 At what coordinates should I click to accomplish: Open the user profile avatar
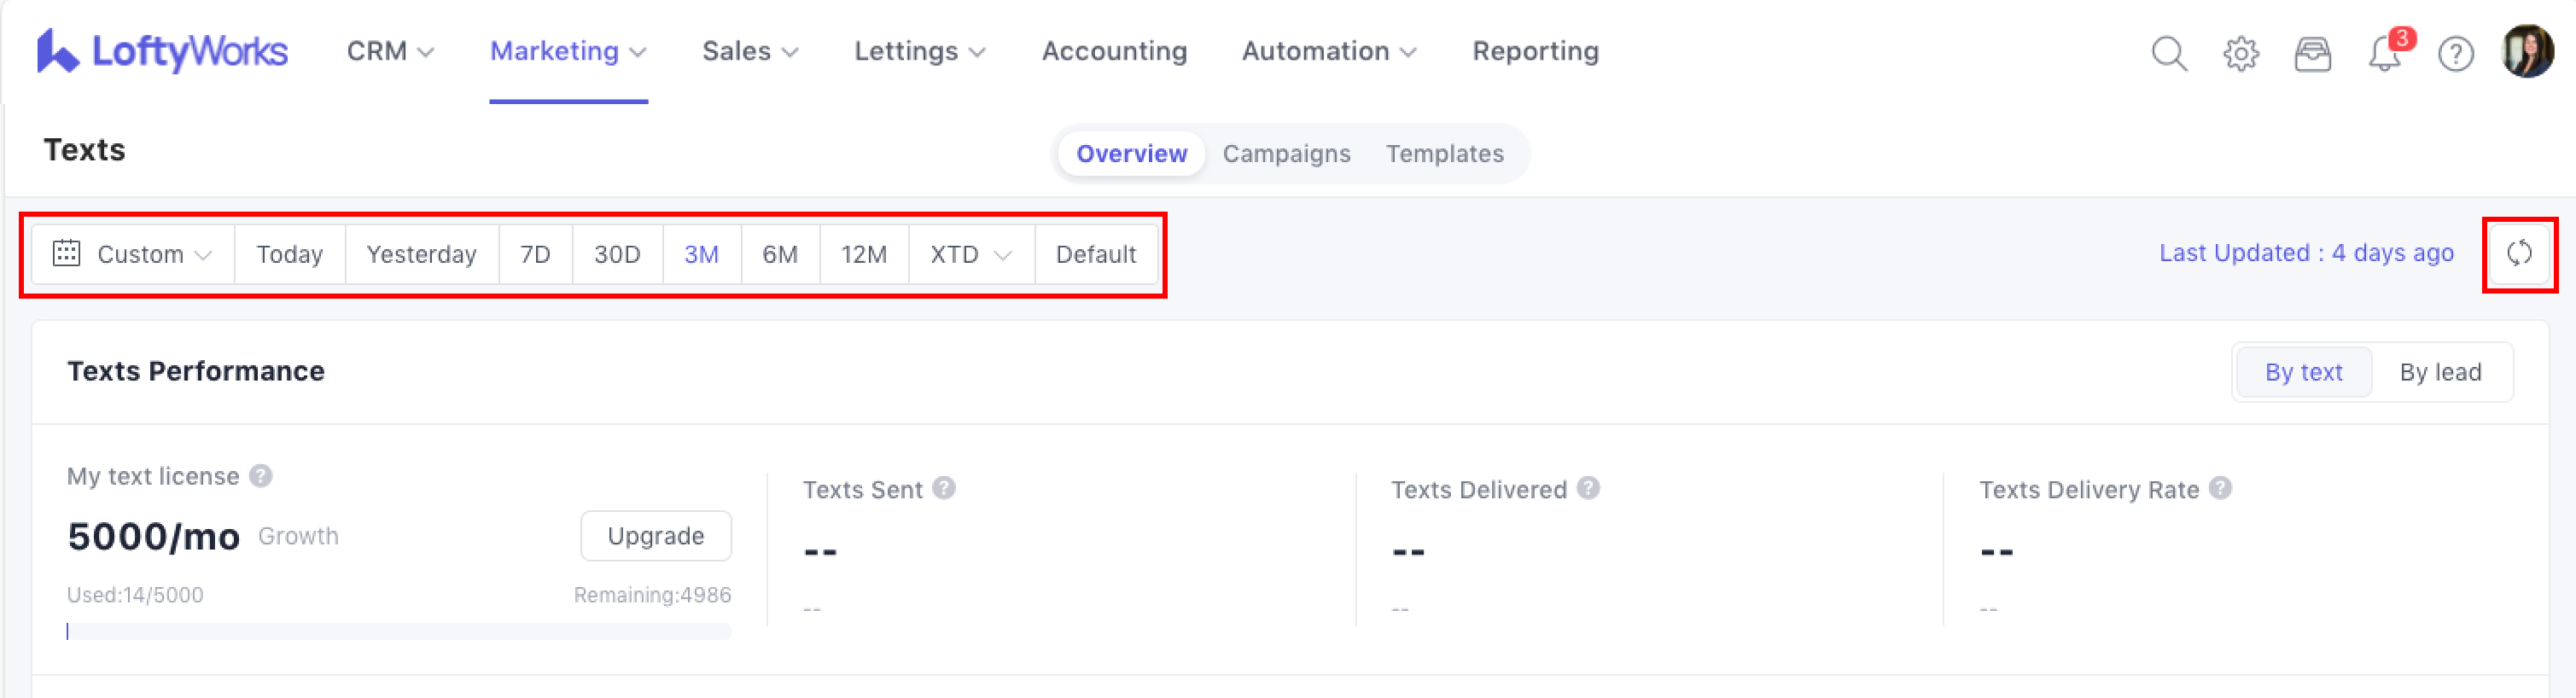coord(2527,51)
